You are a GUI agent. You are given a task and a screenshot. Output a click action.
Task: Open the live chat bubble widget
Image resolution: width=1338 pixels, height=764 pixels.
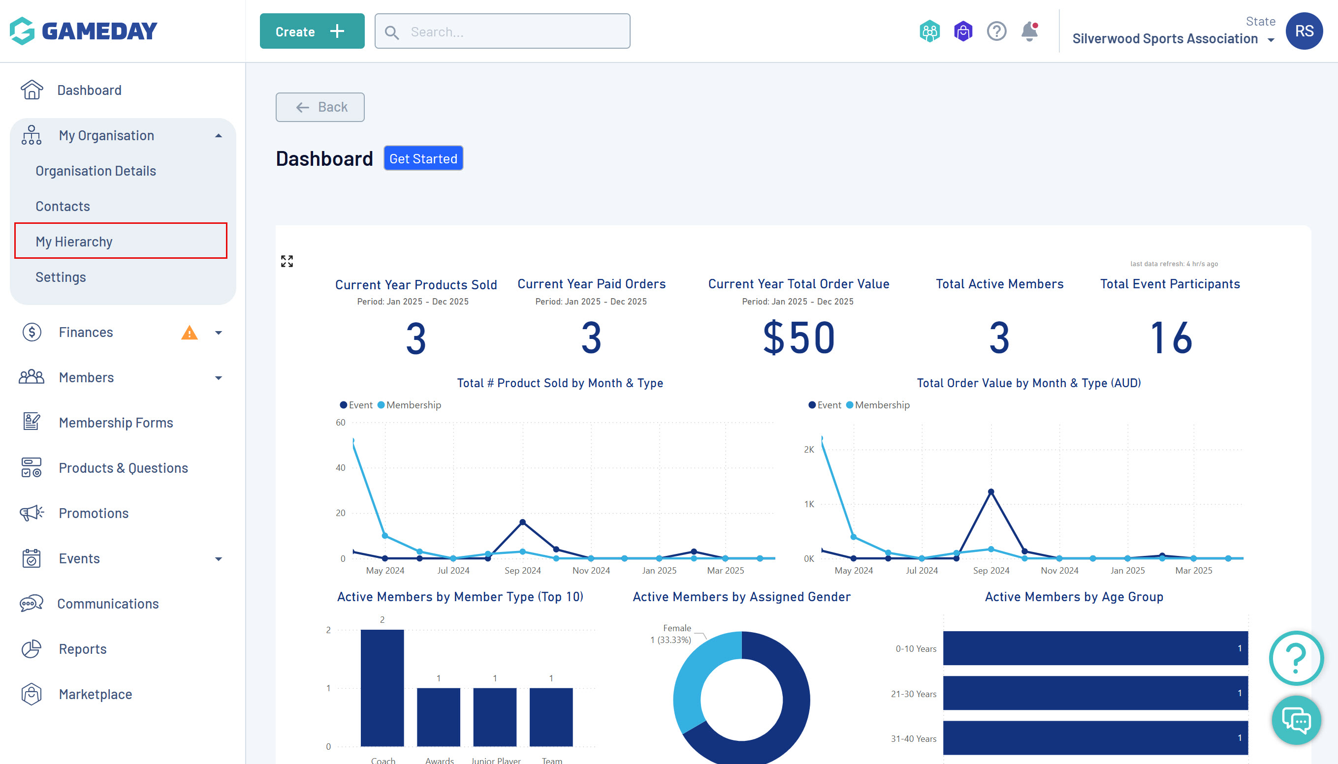tap(1296, 720)
